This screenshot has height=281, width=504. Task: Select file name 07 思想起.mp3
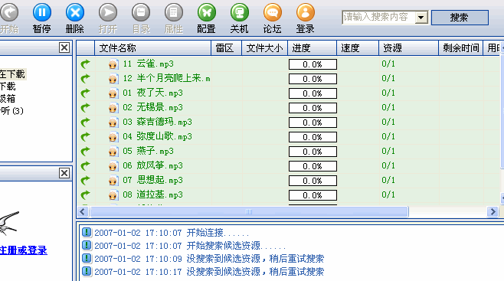152,180
